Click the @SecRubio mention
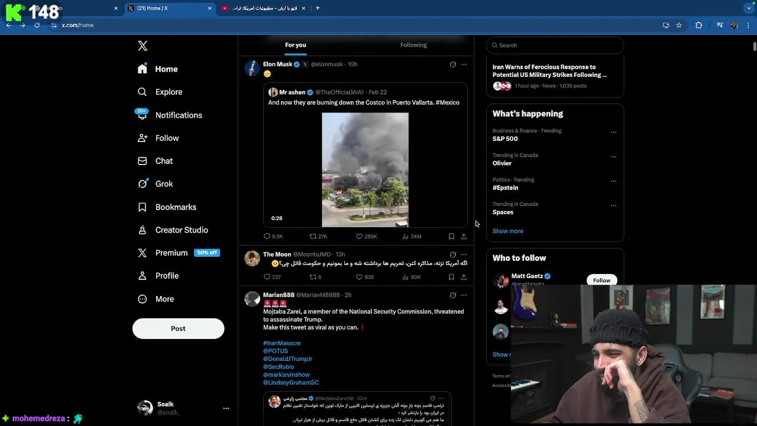Screen dimensions: 757x426 pos(279,367)
